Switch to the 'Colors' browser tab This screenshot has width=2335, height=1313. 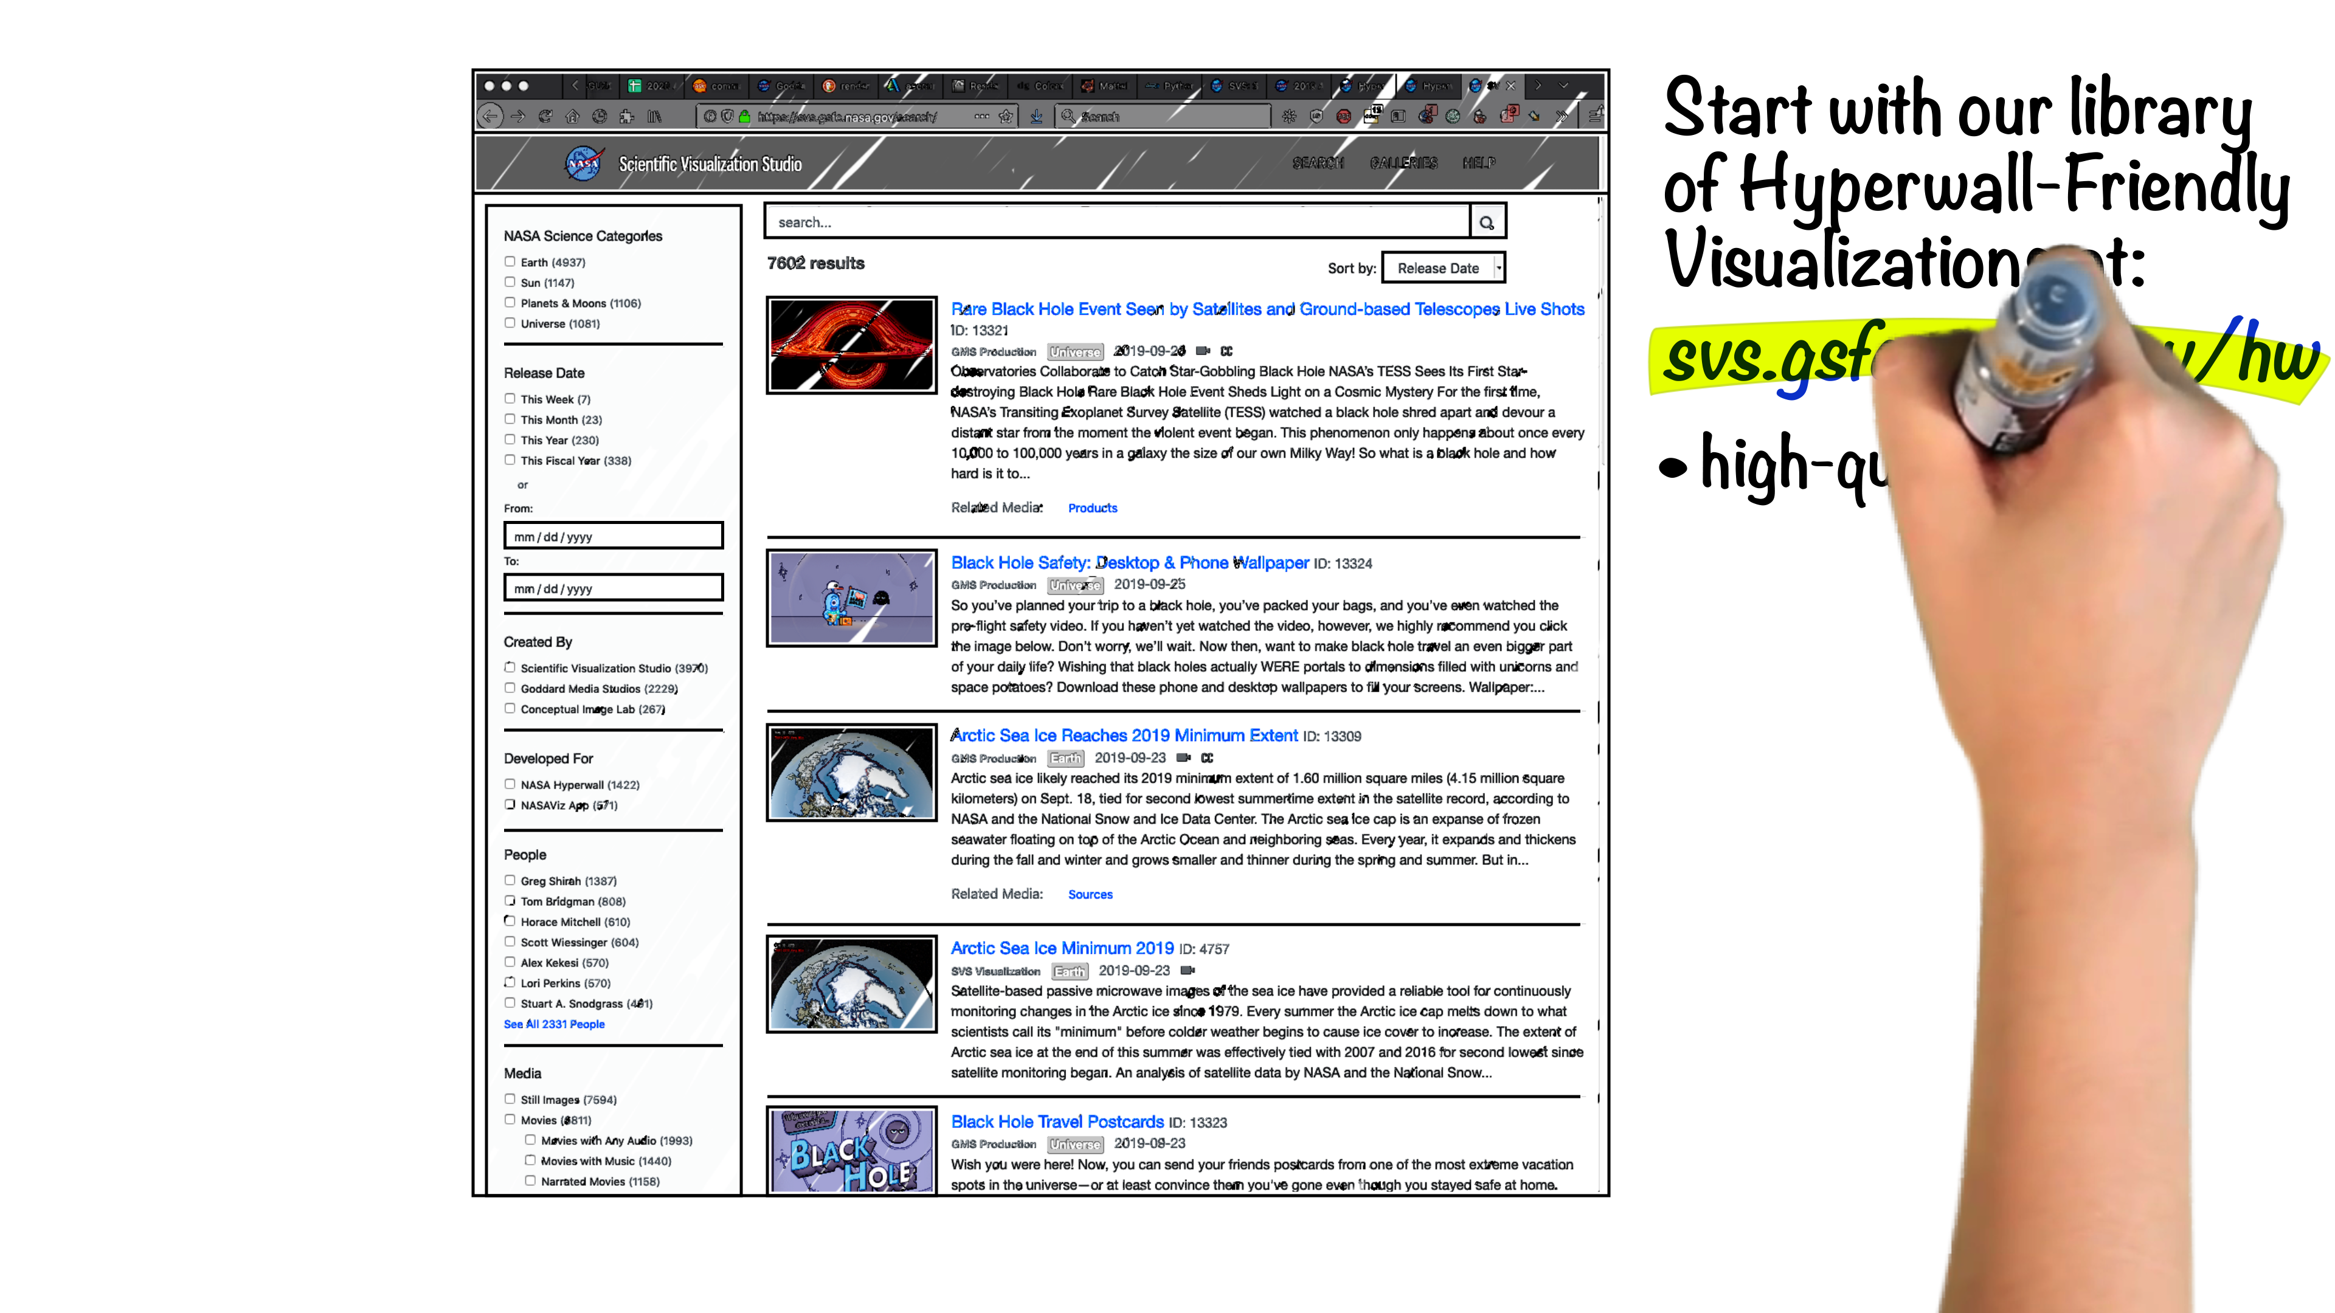click(x=1040, y=86)
